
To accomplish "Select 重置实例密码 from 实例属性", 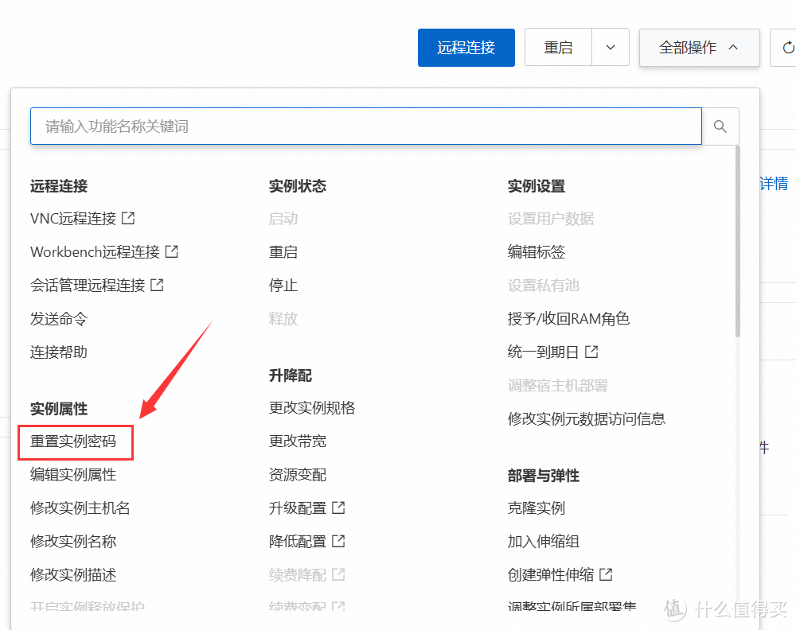I will click(75, 441).
